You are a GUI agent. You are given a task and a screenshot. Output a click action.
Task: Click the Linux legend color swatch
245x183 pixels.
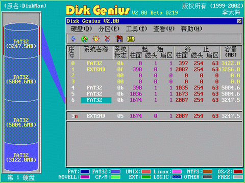tap(177, 172)
